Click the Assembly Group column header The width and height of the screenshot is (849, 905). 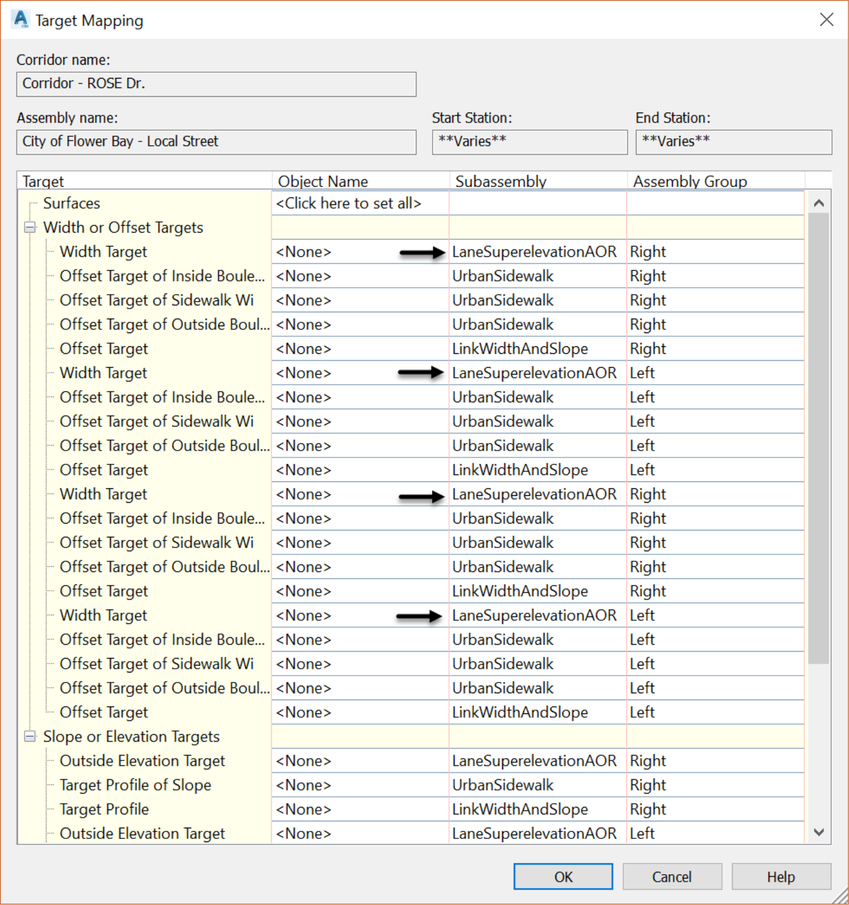pyautogui.click(x=716, y=181)
